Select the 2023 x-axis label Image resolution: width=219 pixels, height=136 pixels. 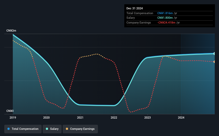pyautogui.click(x=148, y=118)
